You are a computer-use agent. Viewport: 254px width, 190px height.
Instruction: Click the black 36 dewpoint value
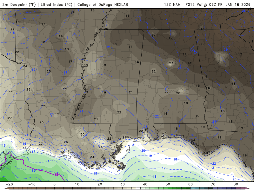coord(24,148)
